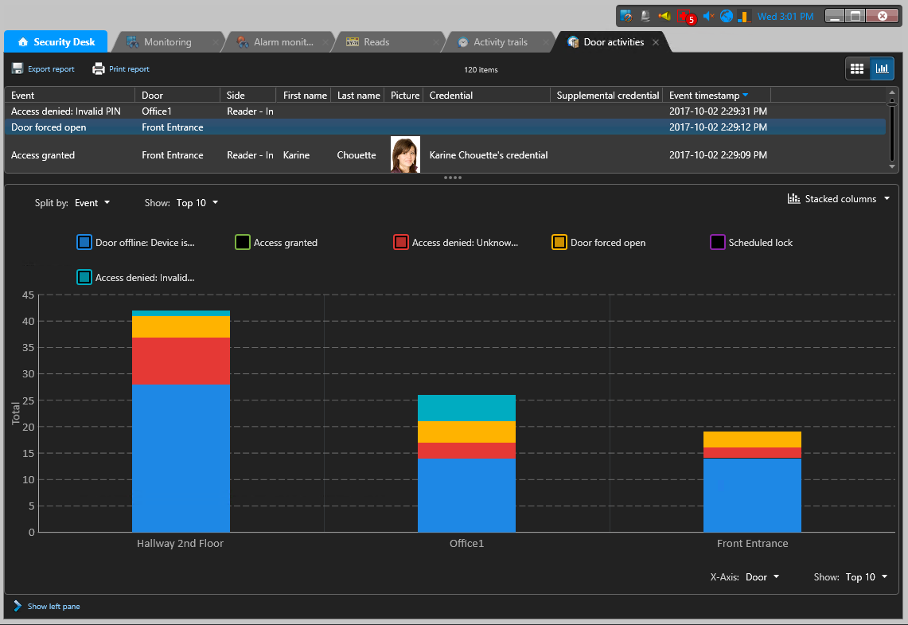
Task: Click the resource usage bar meter icon
Action: click(744, 17)
